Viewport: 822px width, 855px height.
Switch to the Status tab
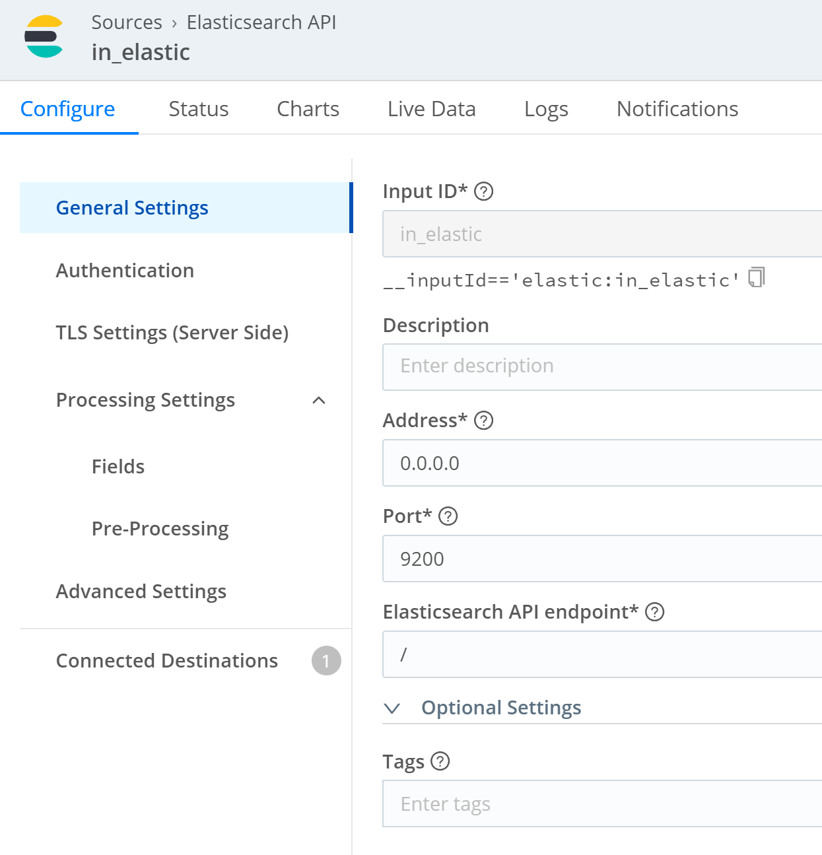198,109
